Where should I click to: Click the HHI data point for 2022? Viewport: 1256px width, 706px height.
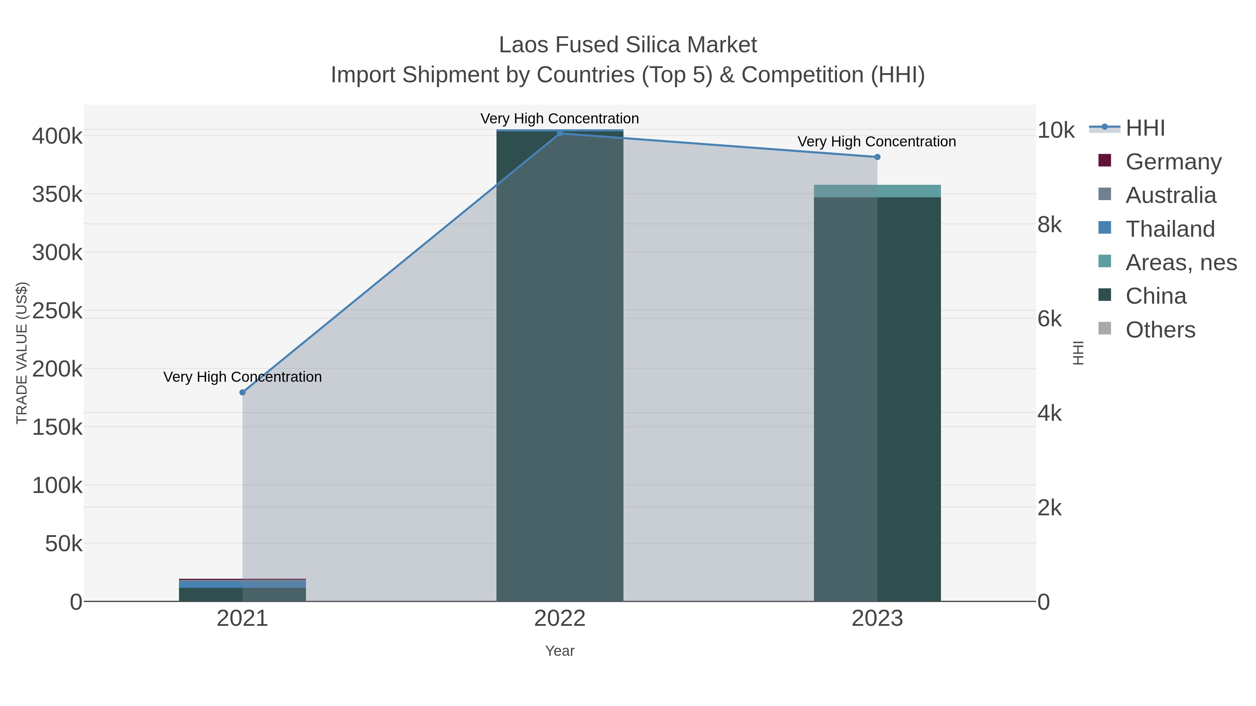tap(560, 133)
